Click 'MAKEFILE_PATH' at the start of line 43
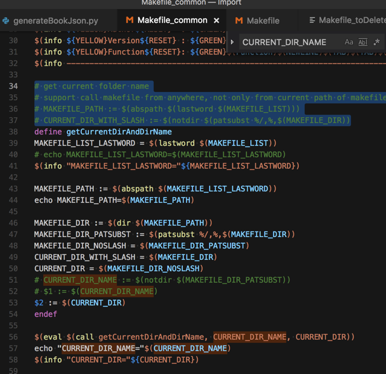The image size is (386, 374). (64, 189)
